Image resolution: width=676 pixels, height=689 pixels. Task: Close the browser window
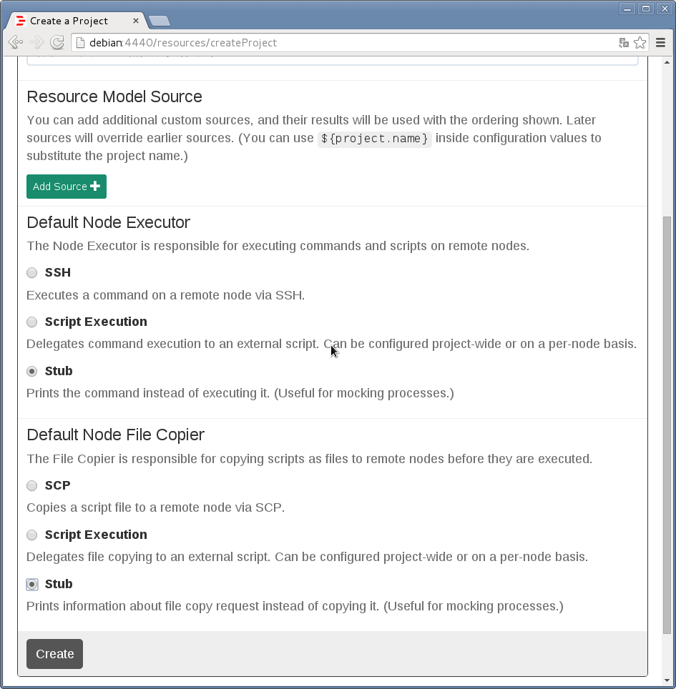click(x=665, y=9)
